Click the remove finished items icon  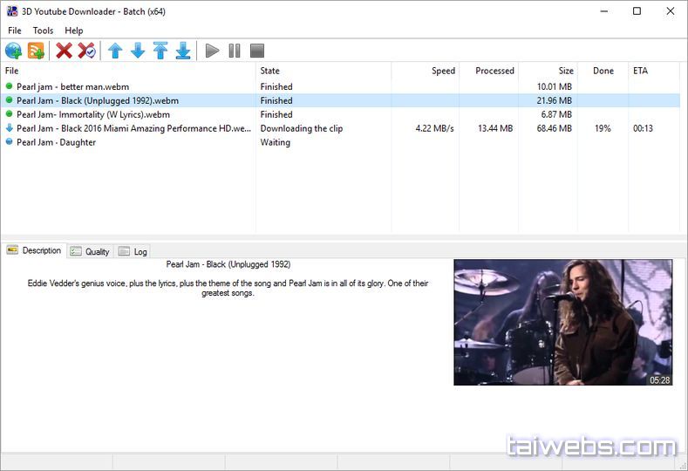[86, 51]
